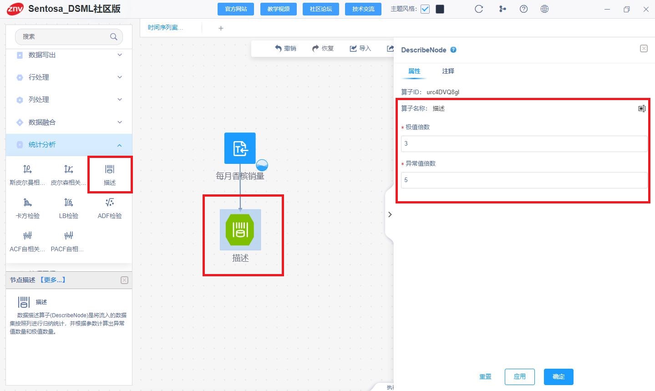Select the ACF自相关 operator icon
This screenshot has height=391, width=655.
pyautogui.click(x=27, y=236)
